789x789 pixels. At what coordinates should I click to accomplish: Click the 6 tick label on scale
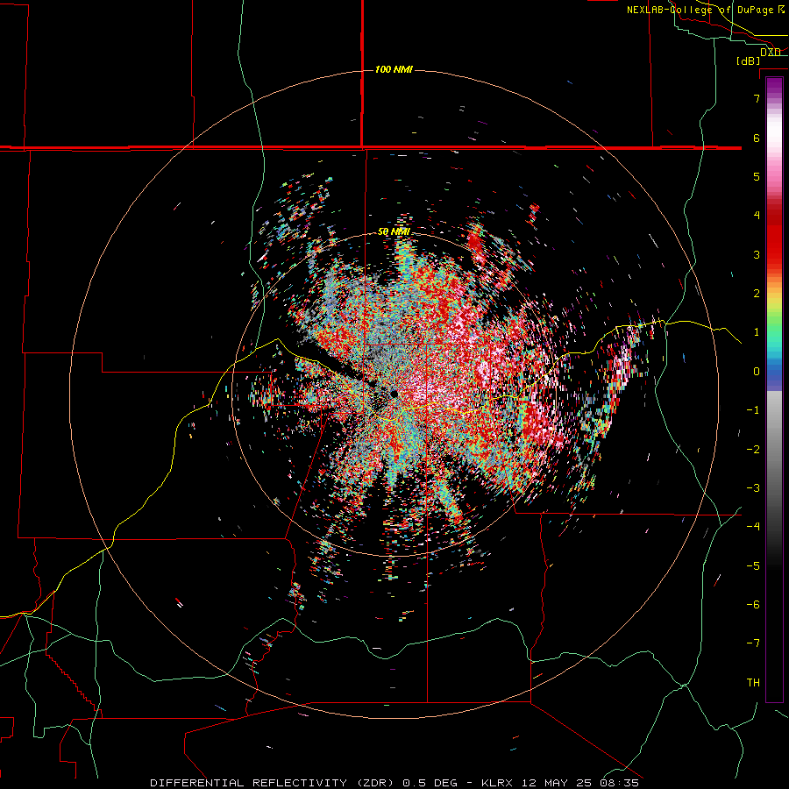click(757, 138)
